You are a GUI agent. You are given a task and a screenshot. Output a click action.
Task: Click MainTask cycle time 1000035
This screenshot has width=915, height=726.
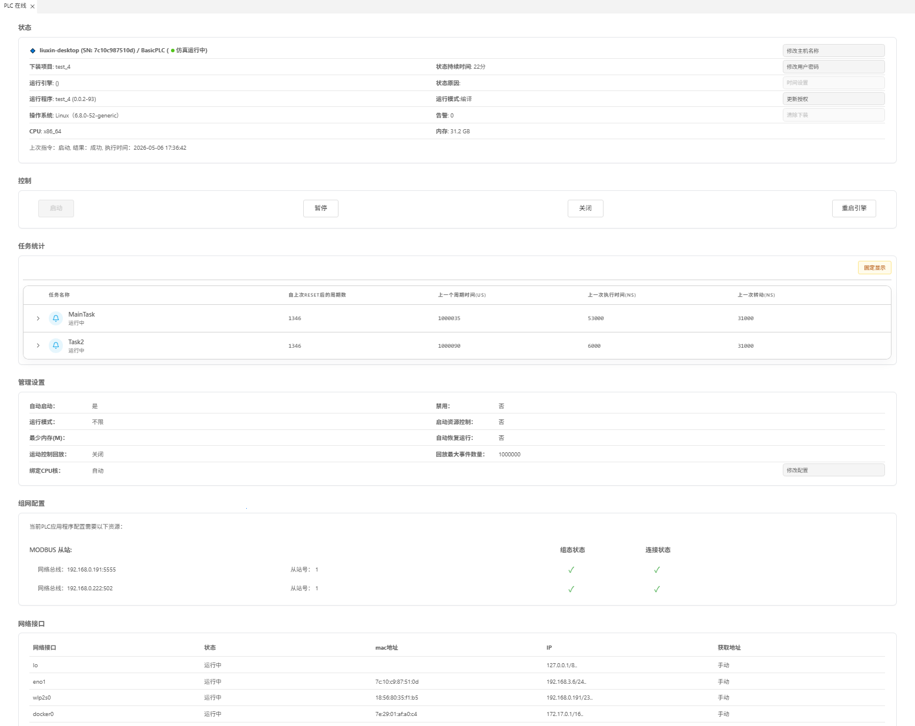449,318
